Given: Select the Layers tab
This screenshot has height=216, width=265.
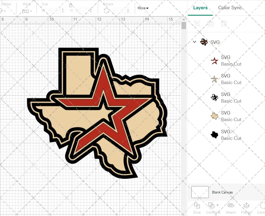Looking at the screenshot, I should (x=200, y=8).
